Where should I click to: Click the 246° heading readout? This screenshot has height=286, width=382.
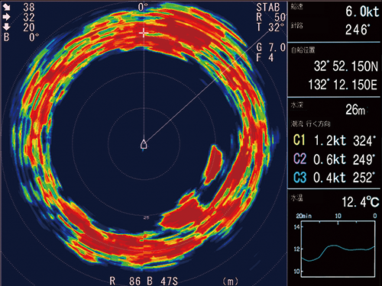[358, 30]
